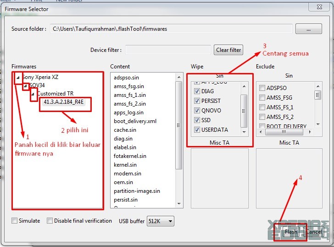Click Exclude Sin vertical scroll down arrow
This screenshot has width=334, height=247.
[x=318, y=124]
